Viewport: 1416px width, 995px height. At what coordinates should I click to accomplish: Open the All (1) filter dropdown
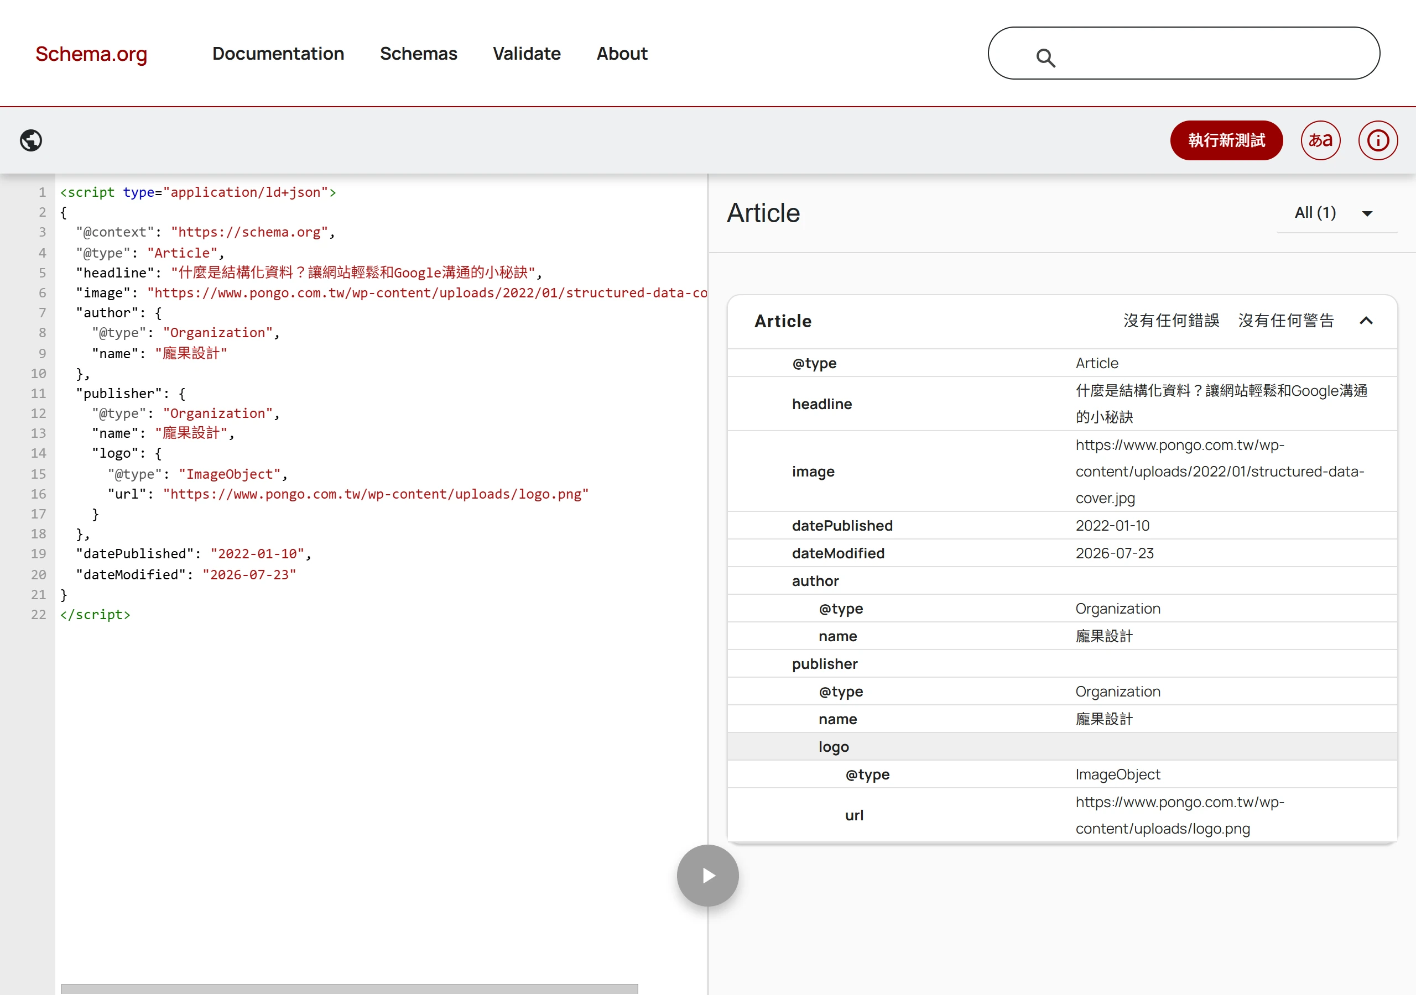[1336, 213]
